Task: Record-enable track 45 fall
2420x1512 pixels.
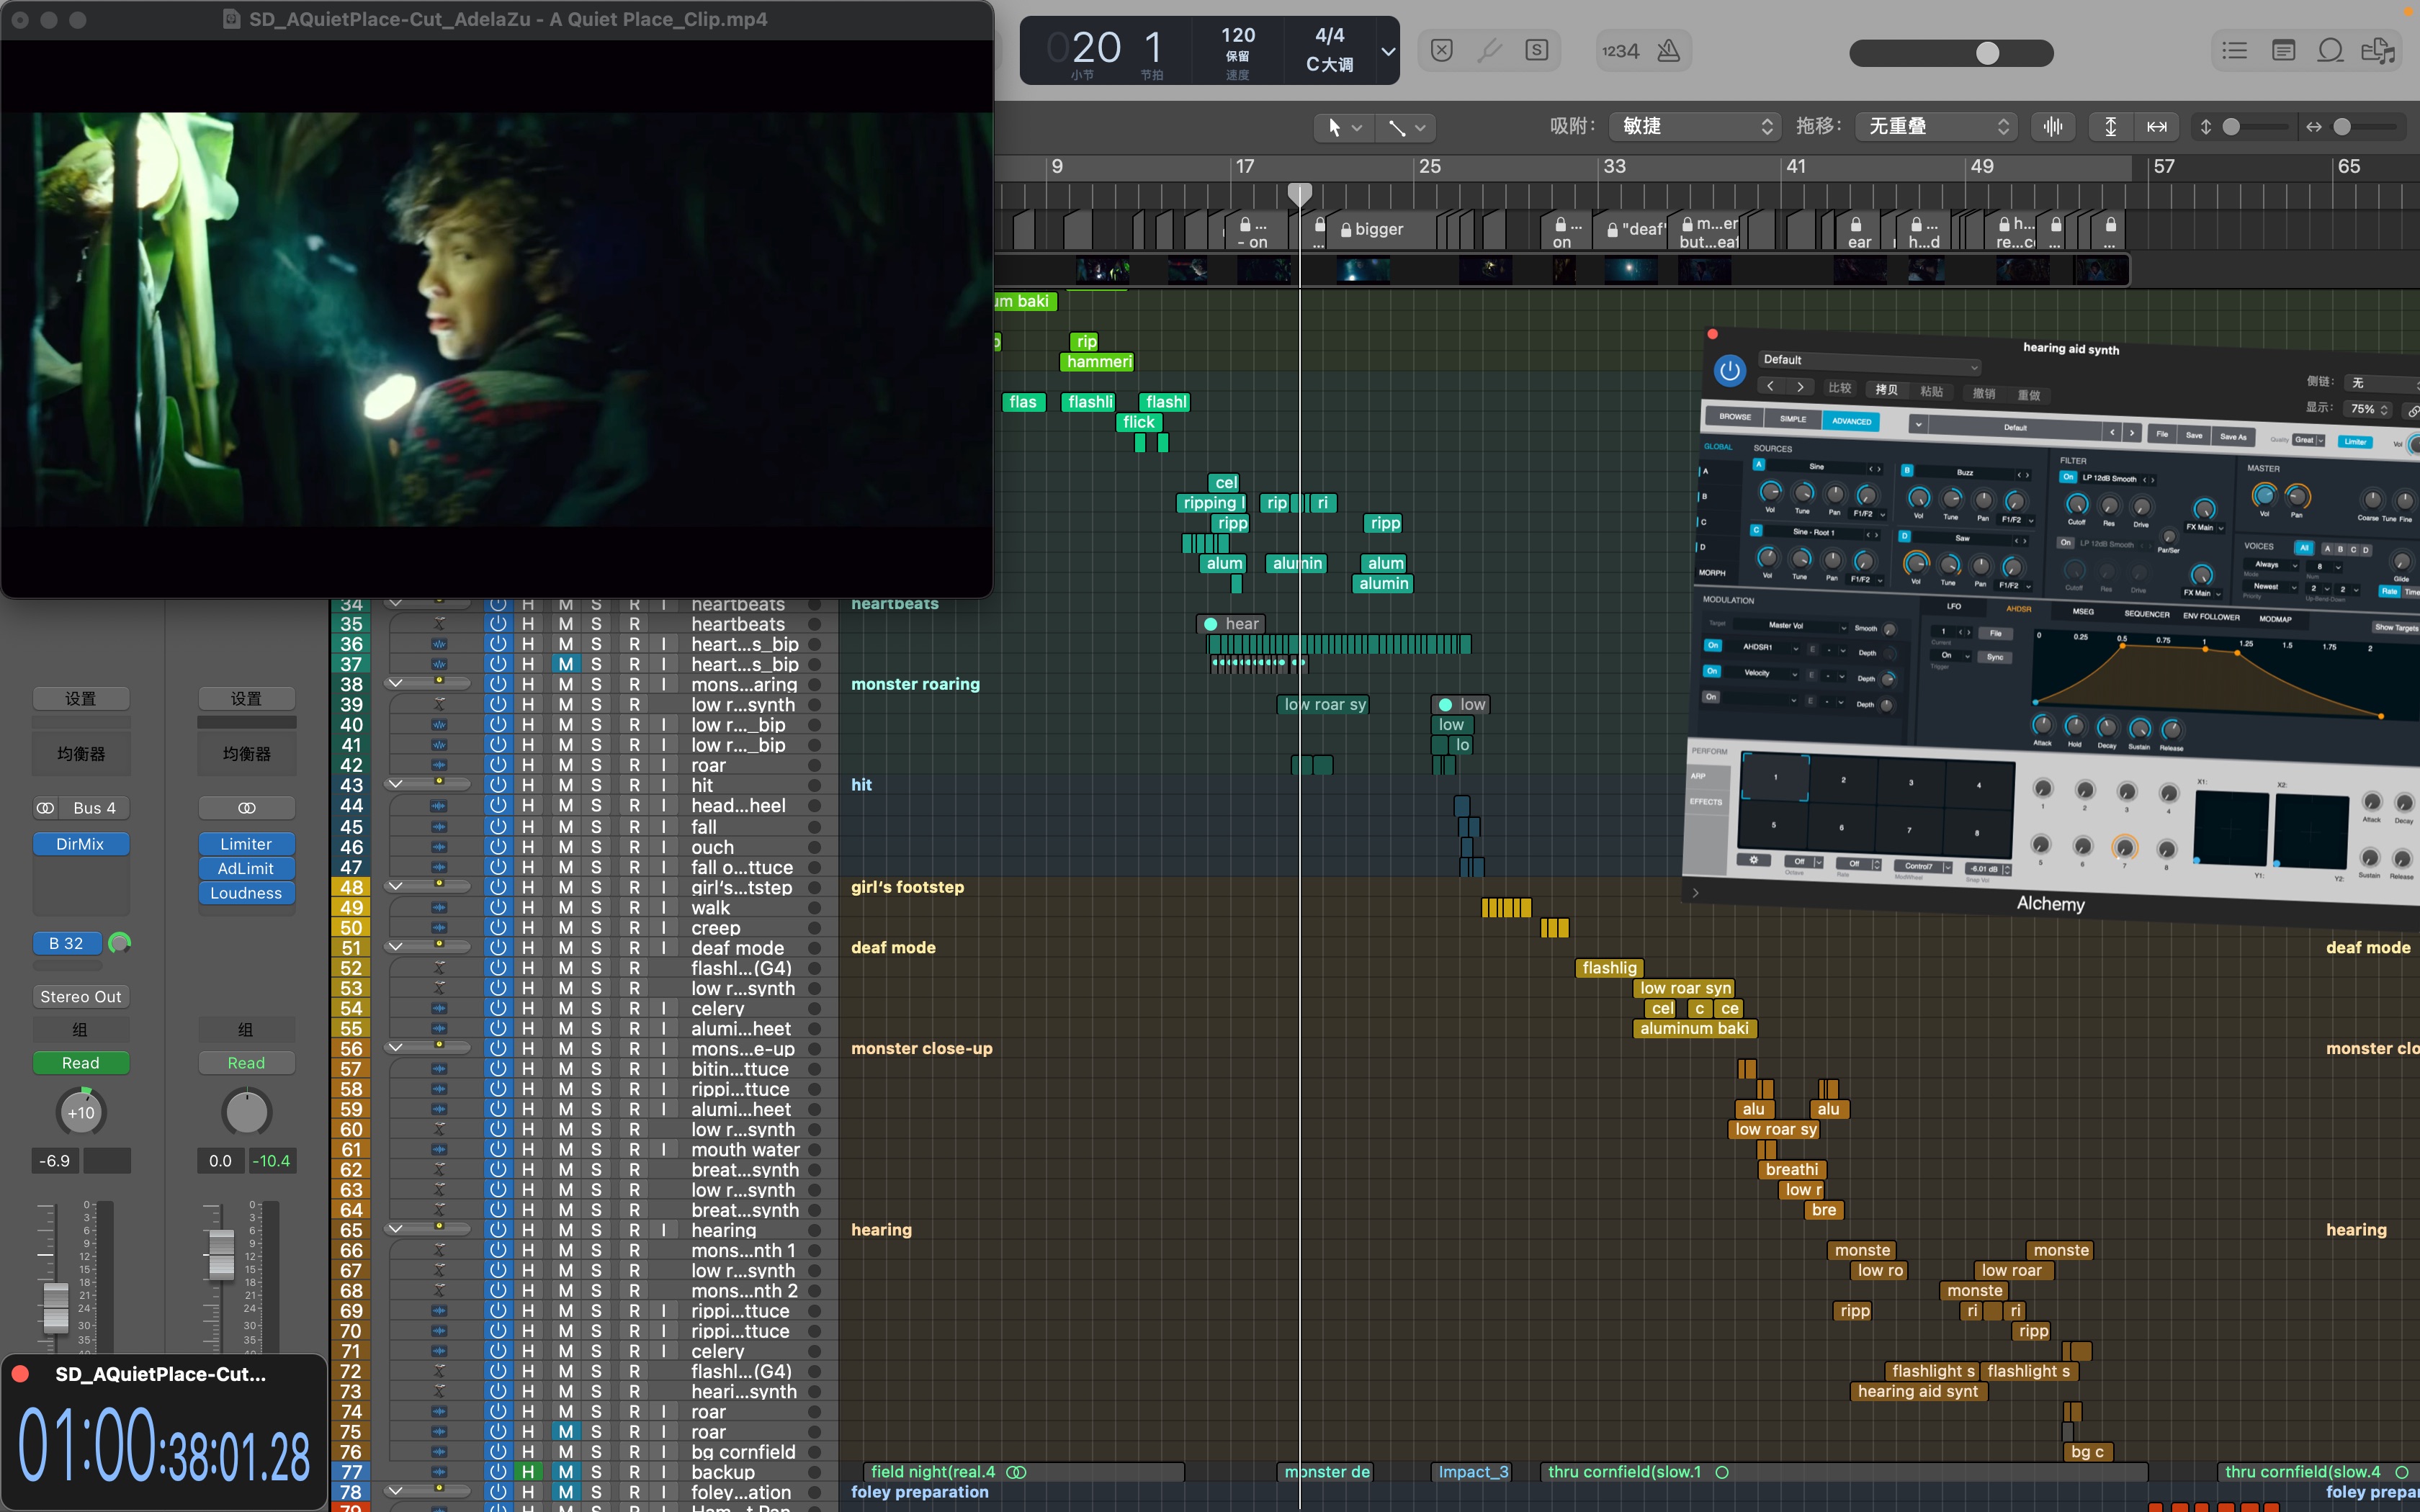Action: 634,826
